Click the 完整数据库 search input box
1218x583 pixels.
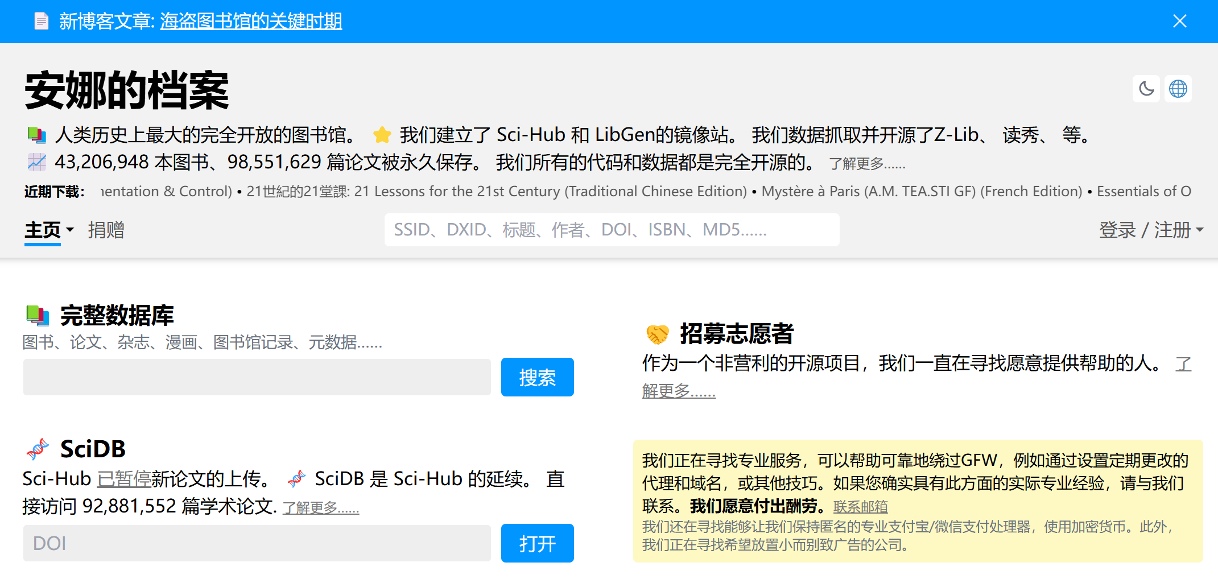(257, 377)
